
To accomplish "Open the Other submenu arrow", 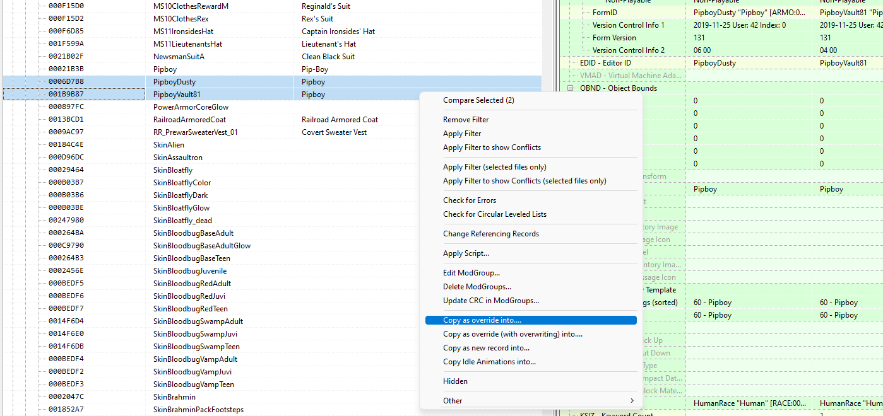I will (632, 401).
